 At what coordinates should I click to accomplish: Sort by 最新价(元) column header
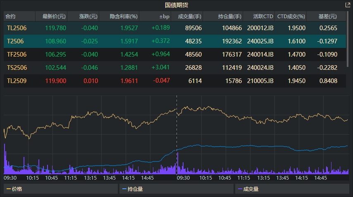51,17
